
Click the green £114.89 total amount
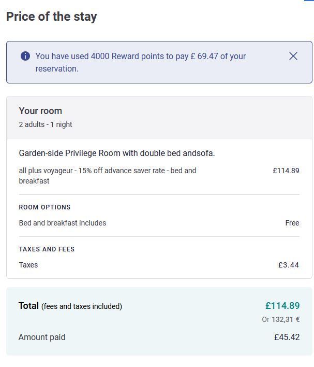(282, 306)
